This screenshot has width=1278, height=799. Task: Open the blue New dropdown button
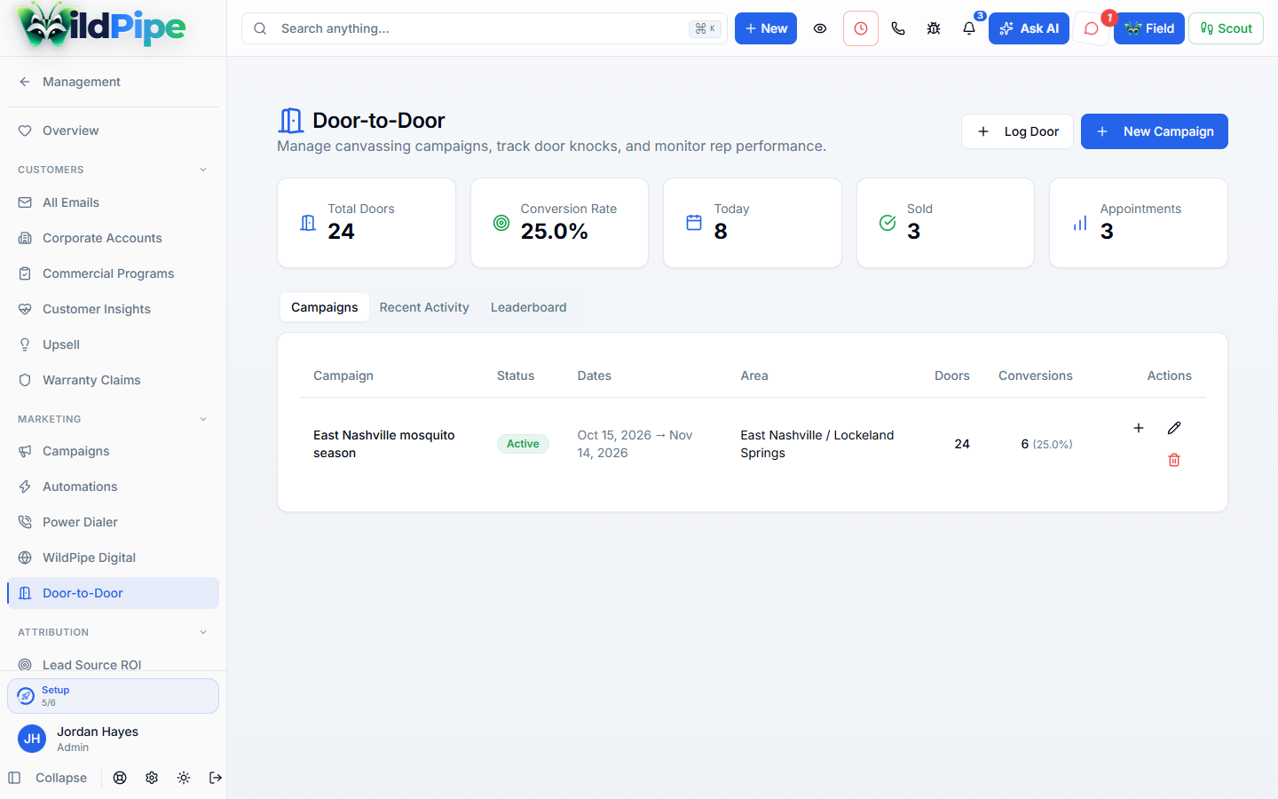(766, 28)
